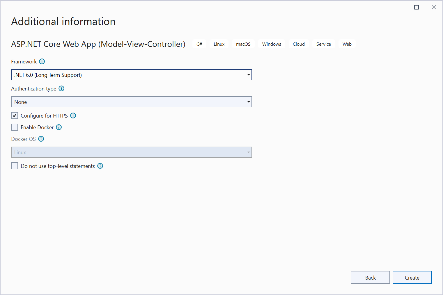Select the Docker OS label

pyautogui.click(x=23, y=139)
